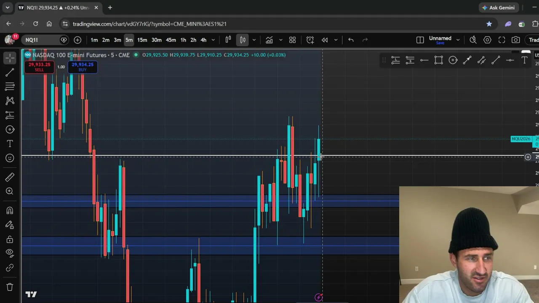539x303 pixels.
Task: Open the quick search icon
Action: [473, 40]
